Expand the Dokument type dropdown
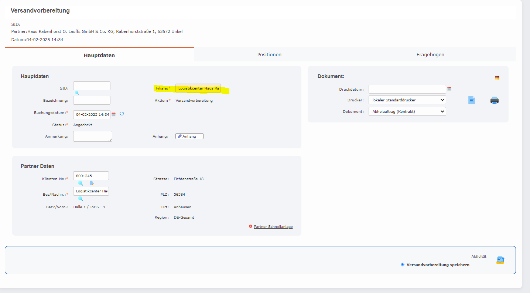The width and height of the screenshot is (530, 293). (407, 111)
